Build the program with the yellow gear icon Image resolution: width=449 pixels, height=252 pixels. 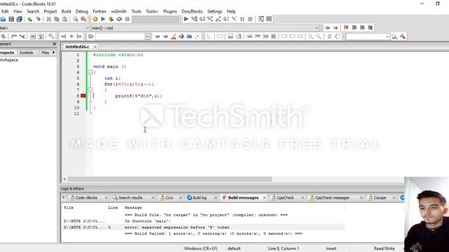[x=95, y=19]
